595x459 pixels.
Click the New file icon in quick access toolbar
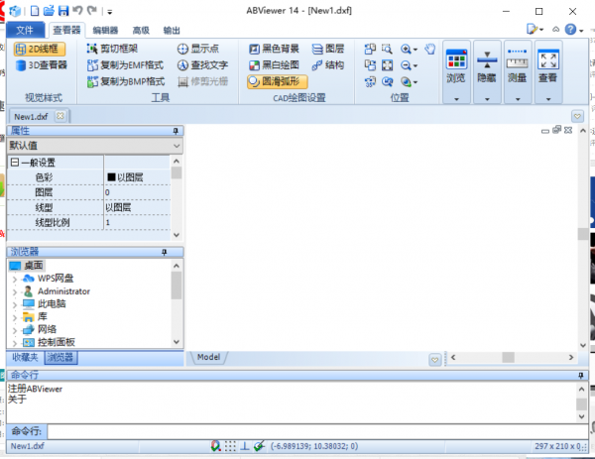(35, 11)
